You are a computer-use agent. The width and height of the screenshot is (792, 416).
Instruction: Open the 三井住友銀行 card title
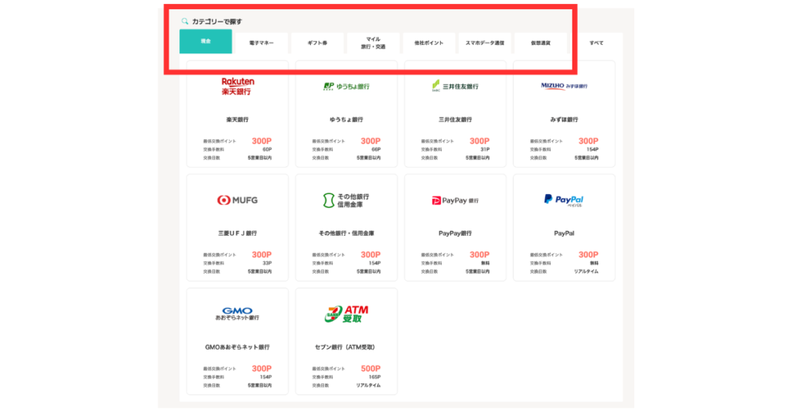(455, 120)
